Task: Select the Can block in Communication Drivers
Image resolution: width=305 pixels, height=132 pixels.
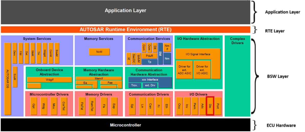Action: pyautogui.click(x=151, y=106)
